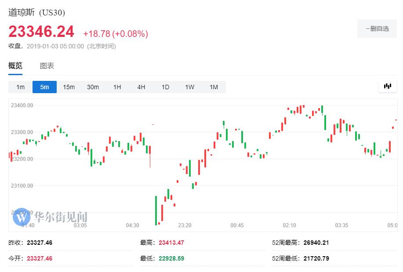The height and width of the screenshot is (272, 403).
Task: Select the 1m timeframe
Action: click(x=21, y=87)
